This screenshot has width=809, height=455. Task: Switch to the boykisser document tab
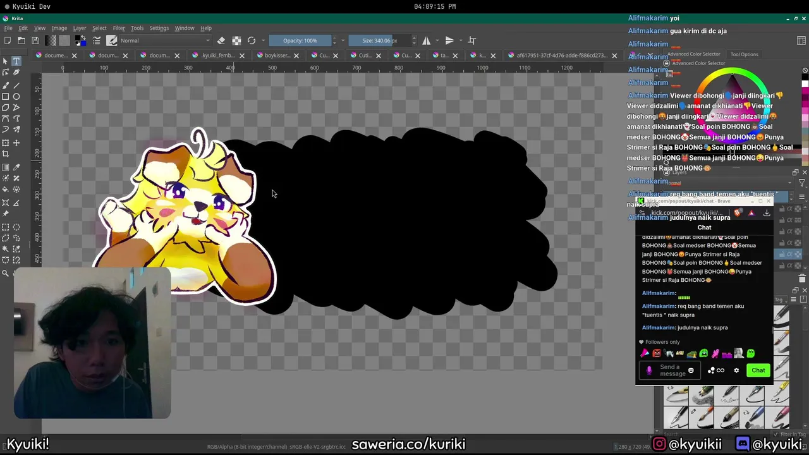tap(277, 56)
